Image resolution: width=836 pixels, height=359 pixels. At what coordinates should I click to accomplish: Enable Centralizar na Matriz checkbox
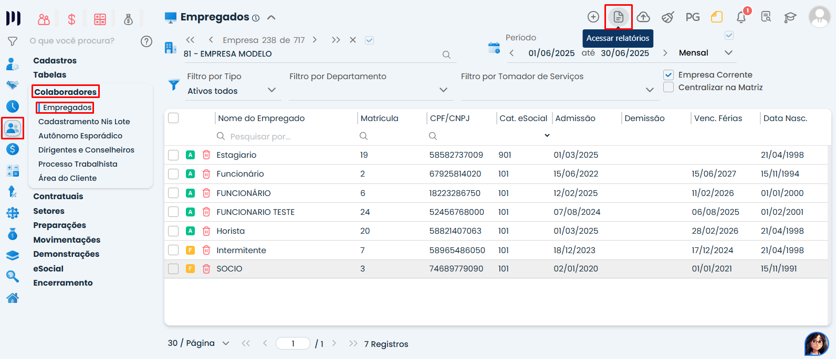[x=668, y=88]
